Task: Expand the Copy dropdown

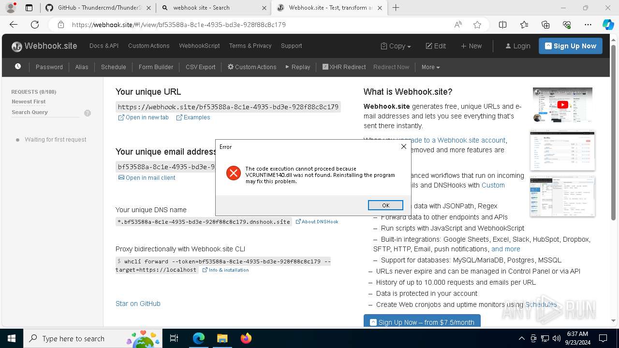Action: pos(396,46)
